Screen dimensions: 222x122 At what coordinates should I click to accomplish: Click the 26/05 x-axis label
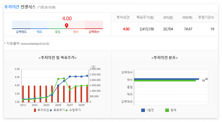(x=58, y=105)
